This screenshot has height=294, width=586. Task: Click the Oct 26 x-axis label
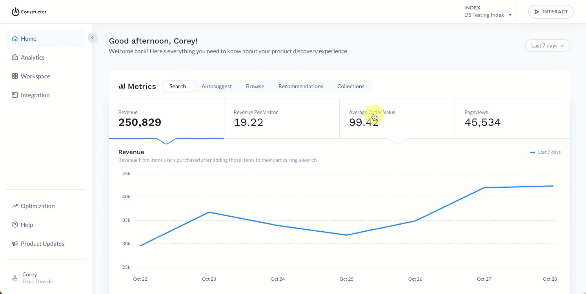(415, 279)
